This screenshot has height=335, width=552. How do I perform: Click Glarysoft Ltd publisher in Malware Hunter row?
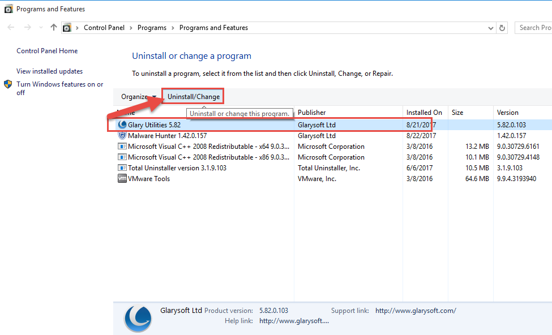click(316, 135)
